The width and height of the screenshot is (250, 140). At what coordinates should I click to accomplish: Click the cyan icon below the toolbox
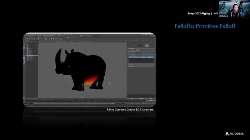click(x=24, y=98)
